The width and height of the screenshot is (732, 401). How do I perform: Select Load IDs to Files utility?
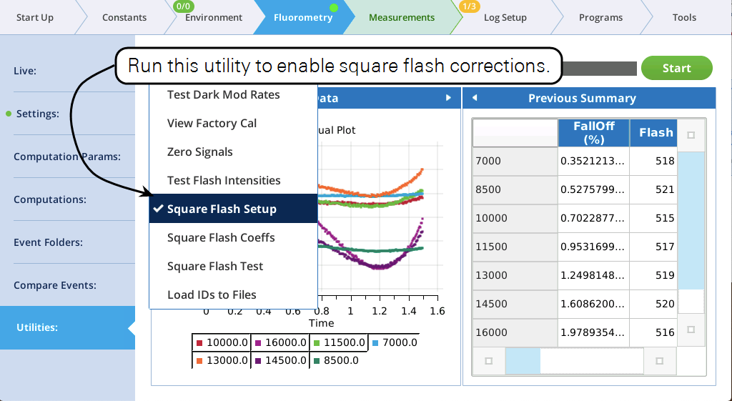234,294
